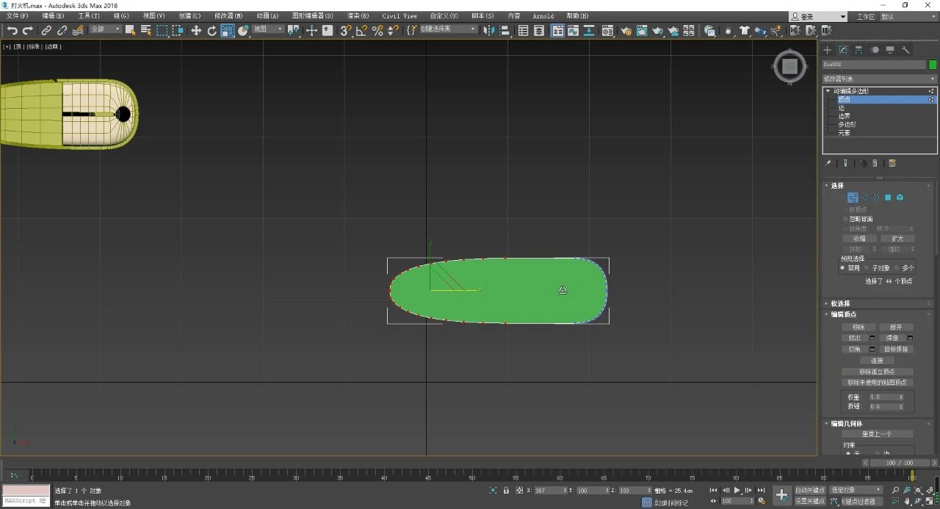Open the Create panel plus icon
940x509 pixels.
coord(827,50)
